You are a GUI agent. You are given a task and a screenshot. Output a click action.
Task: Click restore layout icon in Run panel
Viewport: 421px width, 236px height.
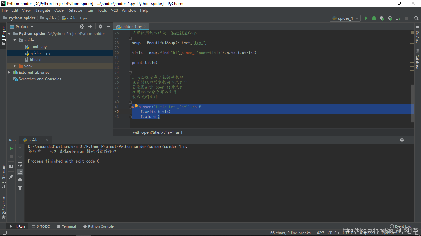[x=11, y=167]
